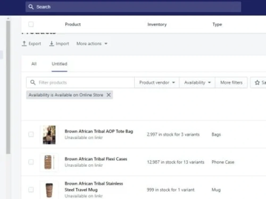Click the Import button label
This screenshot has height=199, width=266.
point(62,44)
